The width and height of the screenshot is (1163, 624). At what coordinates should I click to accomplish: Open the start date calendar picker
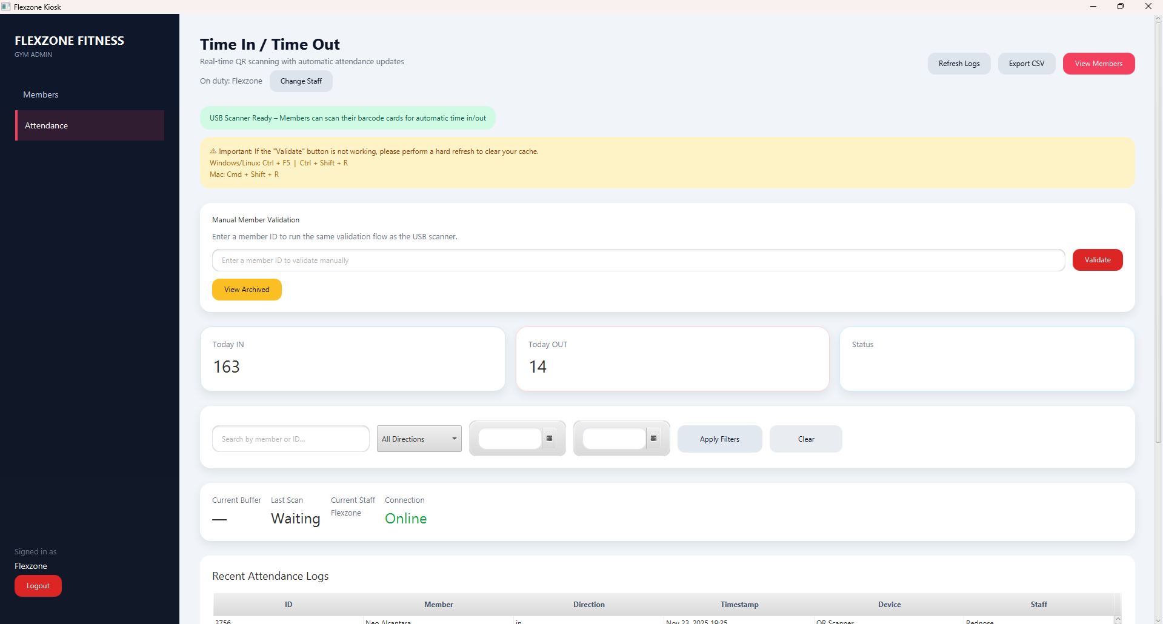point(549,438)
